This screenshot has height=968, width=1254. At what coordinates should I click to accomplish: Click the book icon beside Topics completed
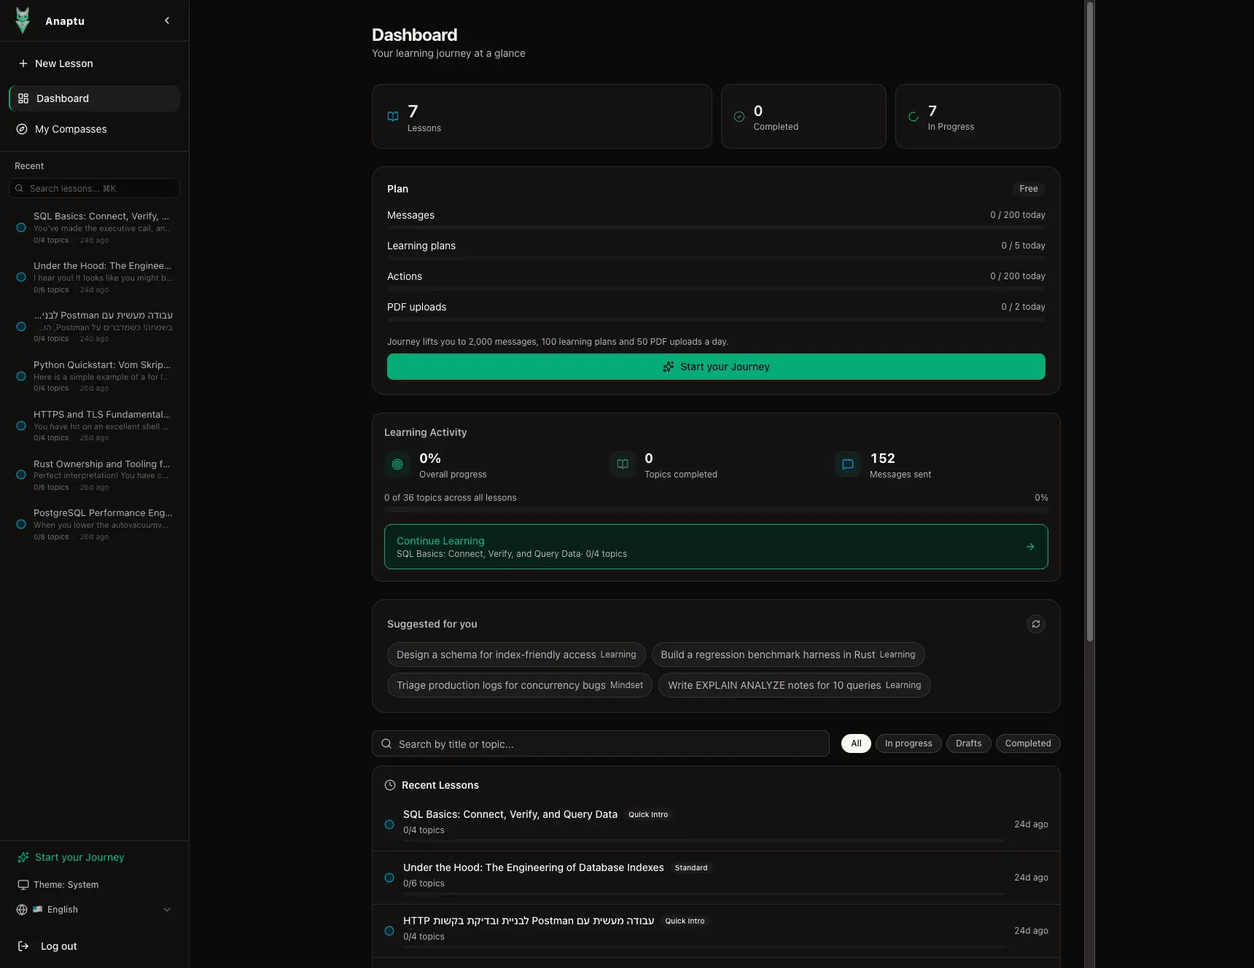click(623, 464)
